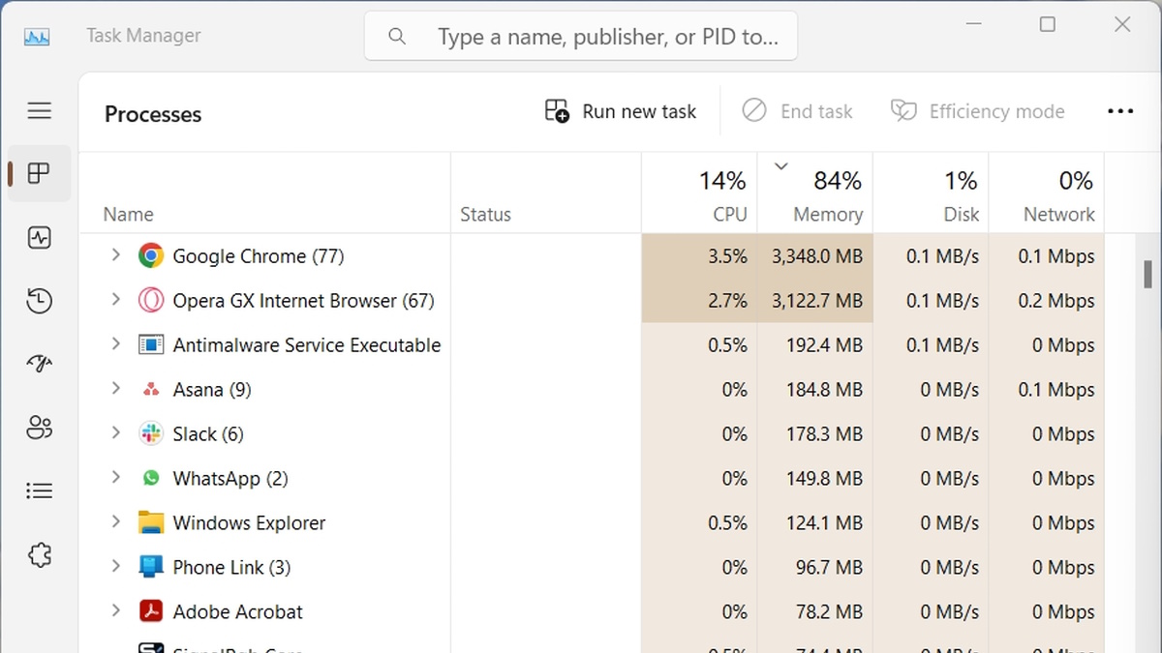The width and height of the screenshot is (1162, 653).
Task: Click the 3,348.0 MB memory value
Action: (x=817, y=256)
